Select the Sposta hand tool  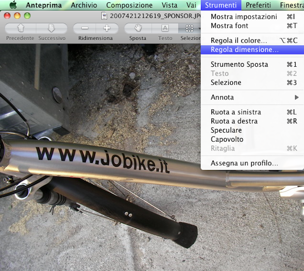coord(138,28)
